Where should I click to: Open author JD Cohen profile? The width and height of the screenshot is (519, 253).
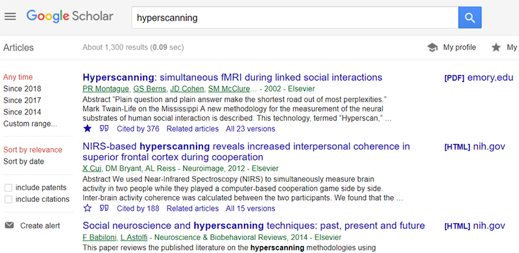pos(187,89)
